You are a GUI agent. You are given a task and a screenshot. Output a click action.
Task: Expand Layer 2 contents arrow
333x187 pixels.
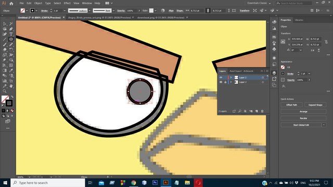tap(231, 77)
